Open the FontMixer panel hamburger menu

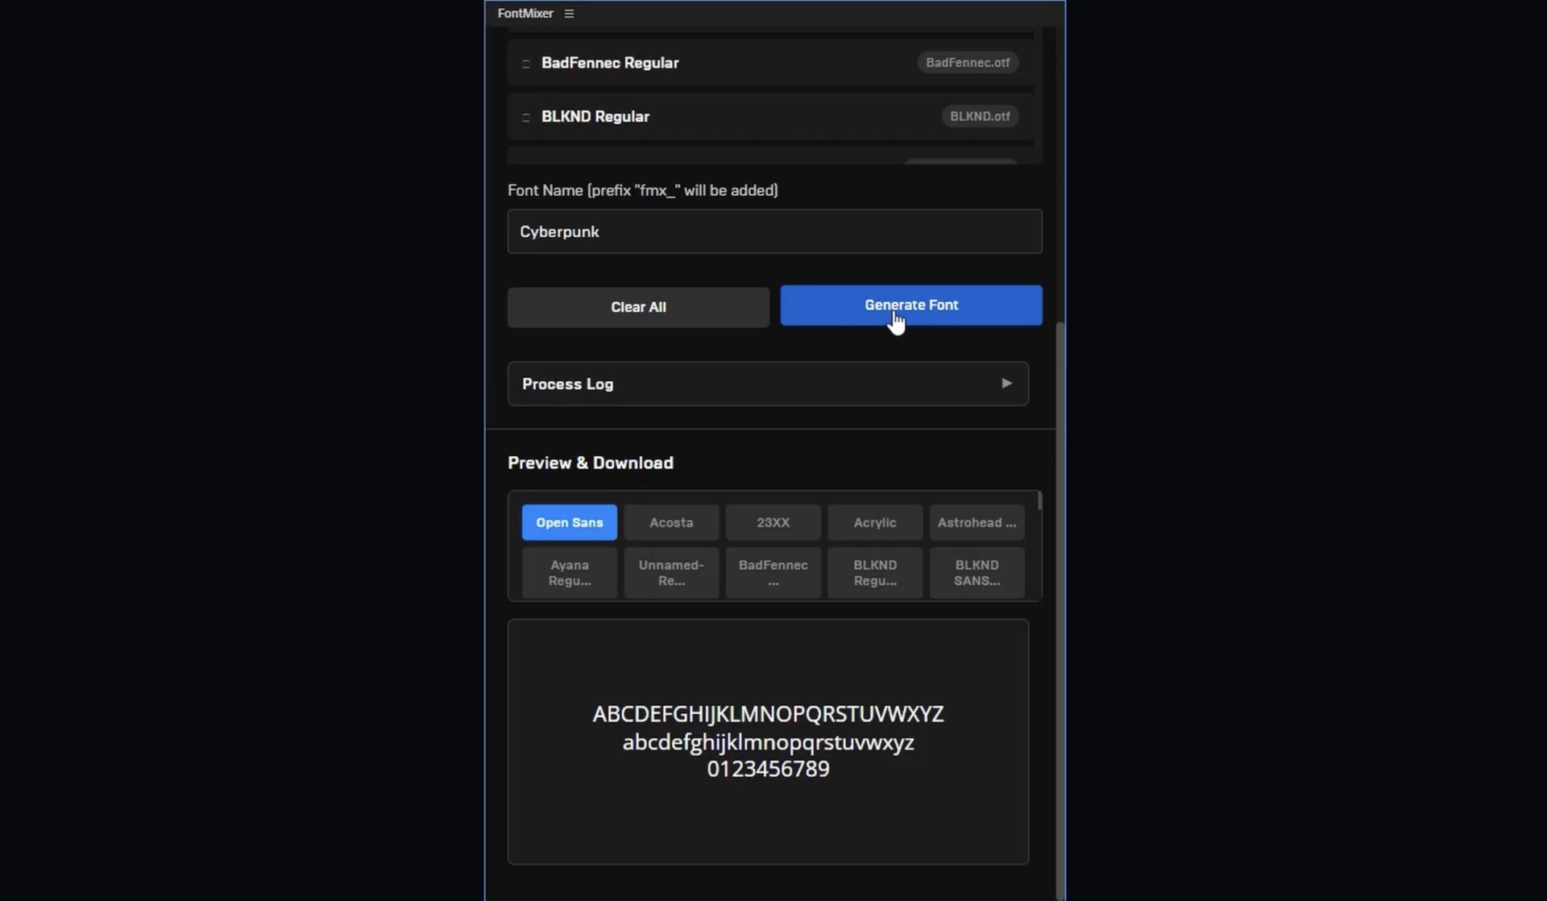click(x=569, y=14)
